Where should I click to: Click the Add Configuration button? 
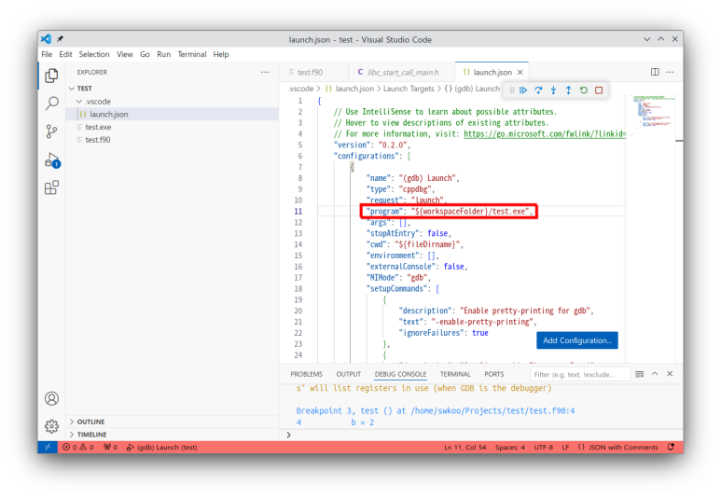[577, 340]
